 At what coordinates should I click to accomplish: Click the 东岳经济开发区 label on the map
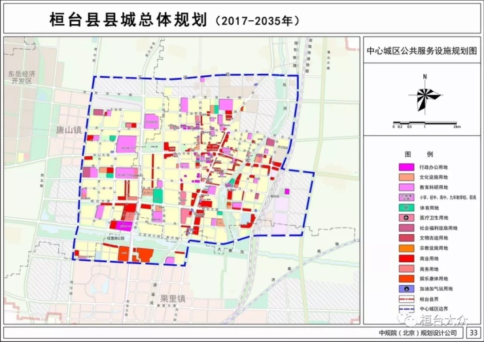(21, 77)
